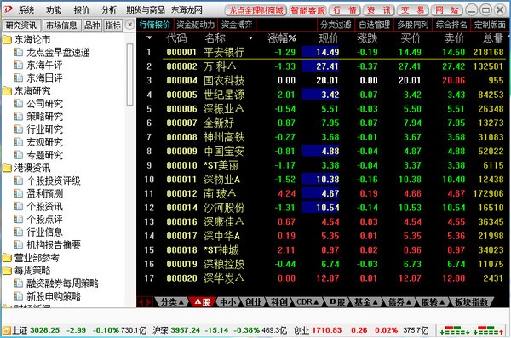This screenshot has width=511, height=338.
Task: Expand the 股转 bottom tab menu
Action: [x=442, y=302]
